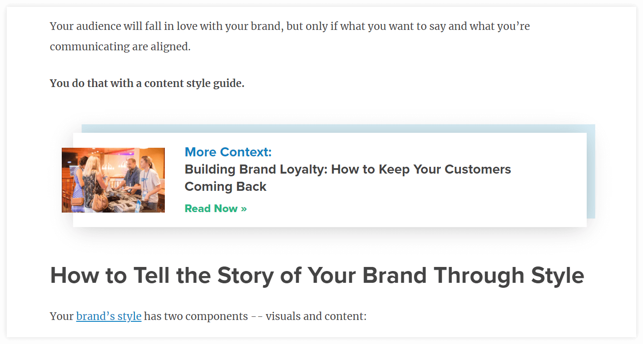
Task: Click the light blue panel behind the card
Action: 591,171
